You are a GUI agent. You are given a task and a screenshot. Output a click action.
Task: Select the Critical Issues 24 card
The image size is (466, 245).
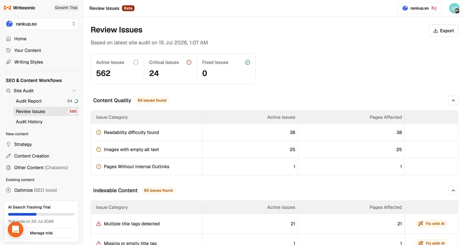tap(170, 69)
